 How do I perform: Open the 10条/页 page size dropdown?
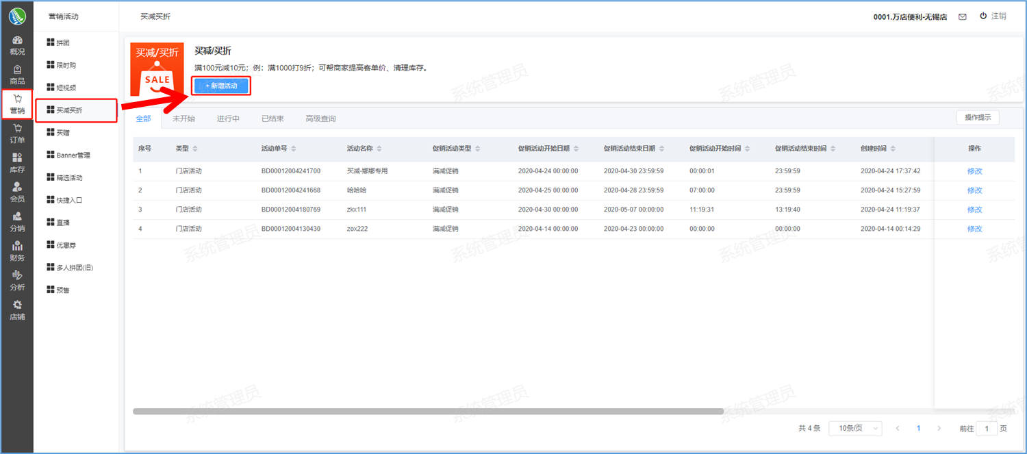(x=855, y=428)
